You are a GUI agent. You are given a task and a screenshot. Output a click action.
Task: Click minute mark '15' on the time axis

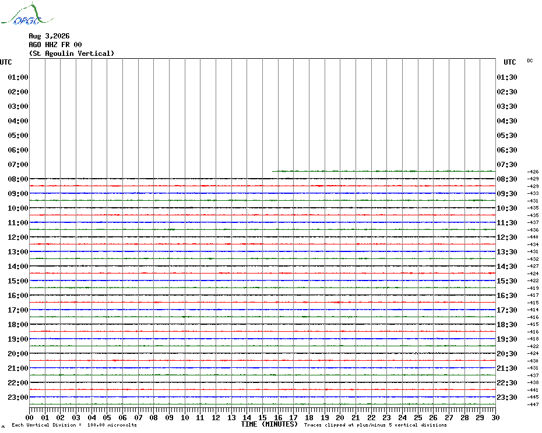coord(263,418)
